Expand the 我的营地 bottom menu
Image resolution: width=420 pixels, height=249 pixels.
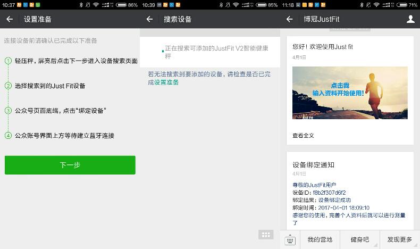point(320,240)
